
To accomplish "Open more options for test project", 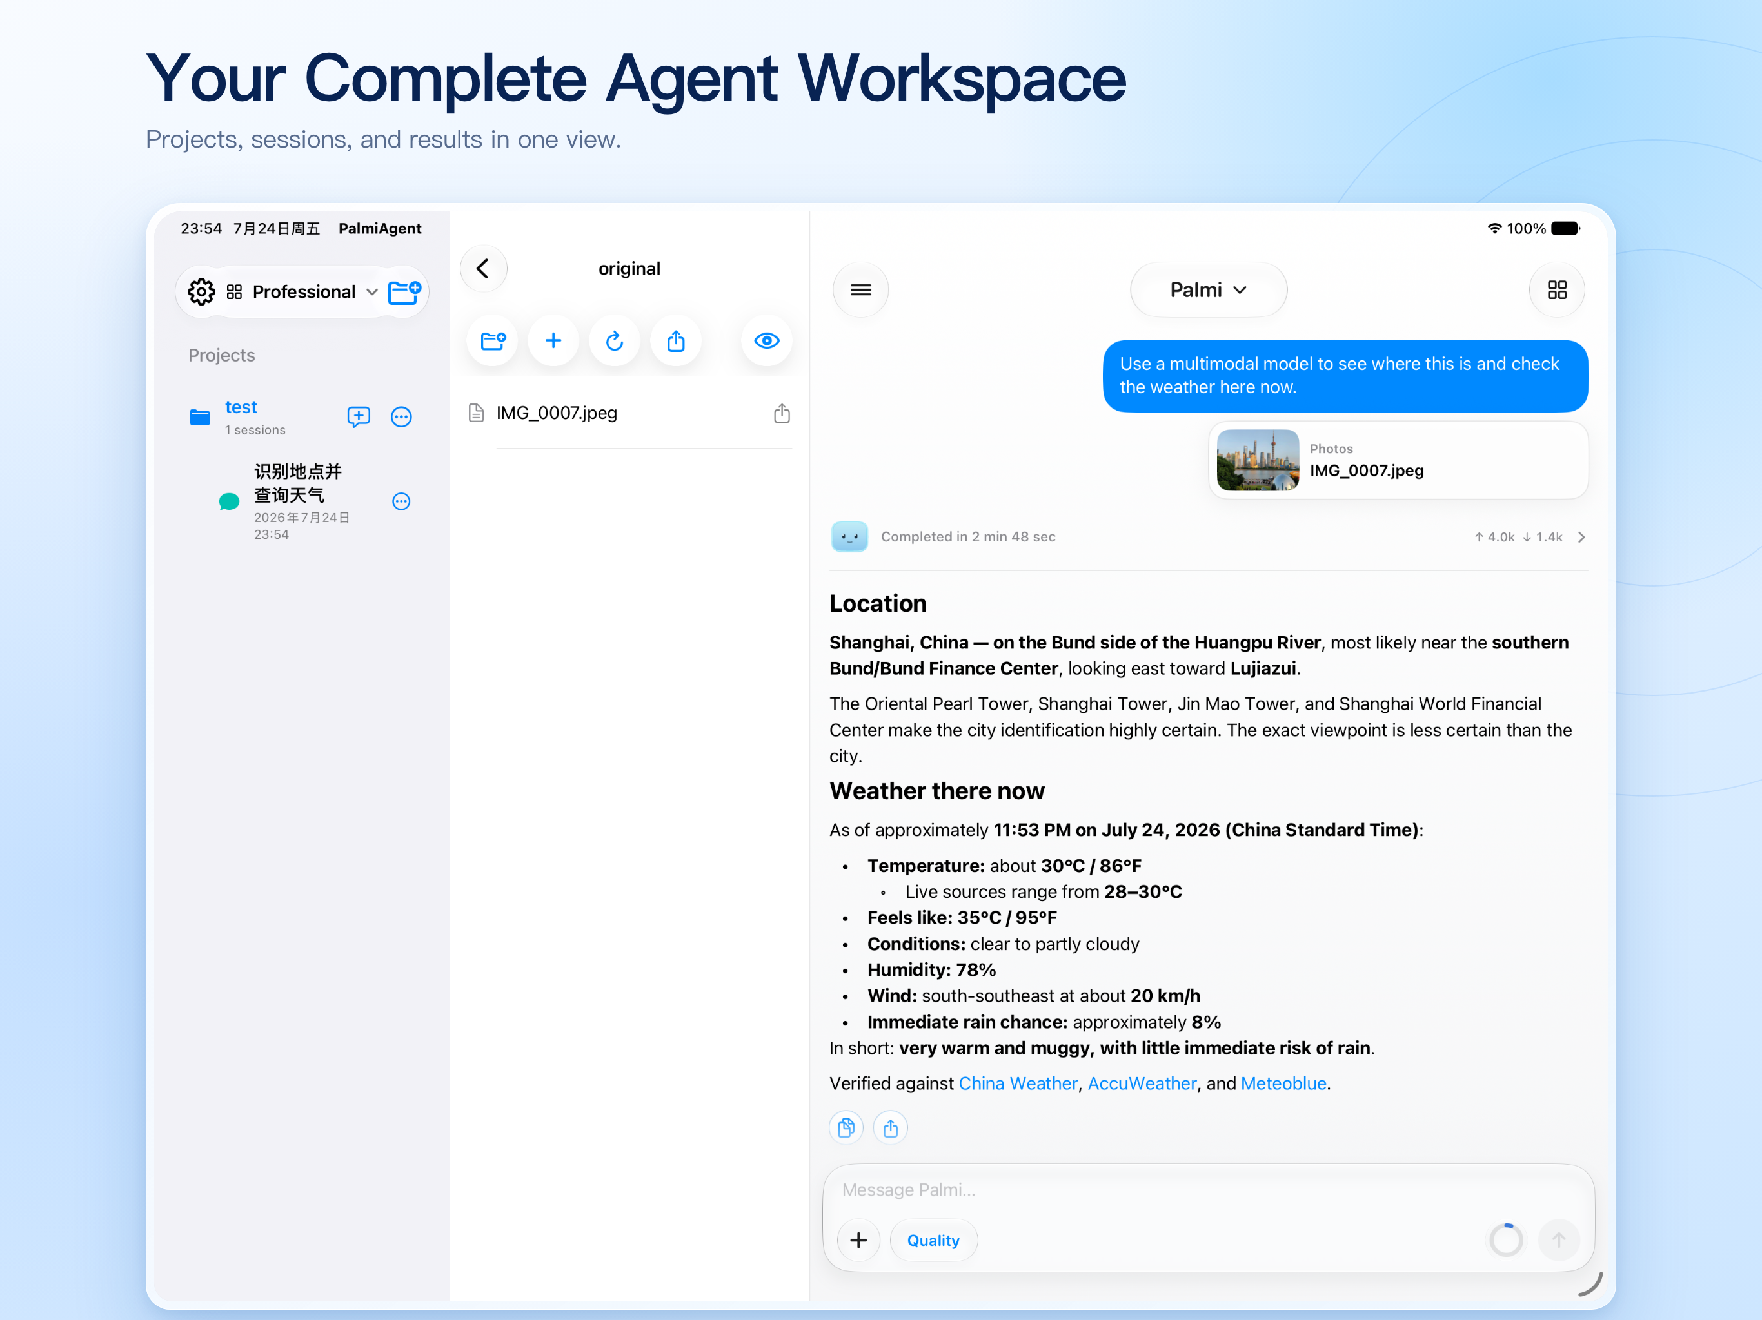I will coord(401,416).
